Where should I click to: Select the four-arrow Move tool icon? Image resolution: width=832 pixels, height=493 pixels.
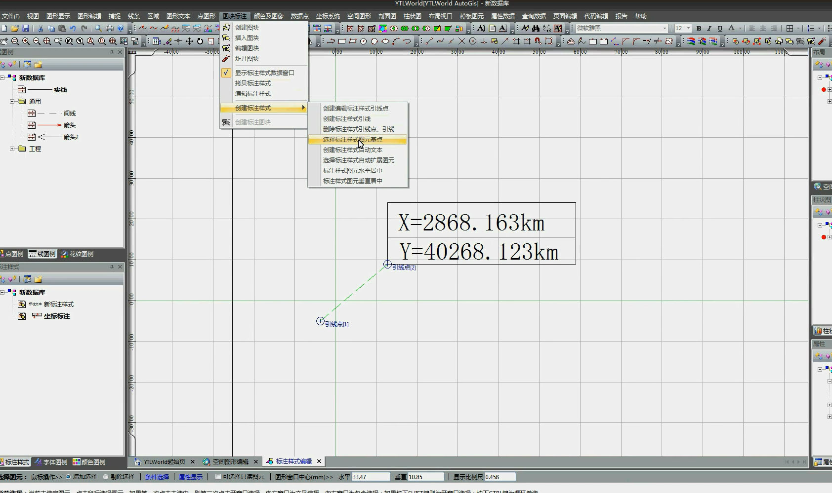click(x=189, y=41)
